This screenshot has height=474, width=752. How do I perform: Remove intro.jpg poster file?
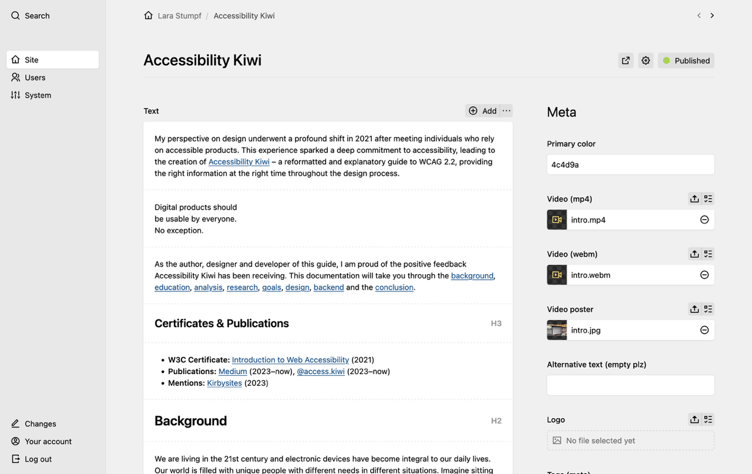704,330
